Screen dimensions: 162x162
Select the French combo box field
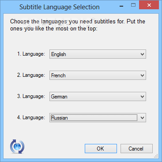click(98, 75)
